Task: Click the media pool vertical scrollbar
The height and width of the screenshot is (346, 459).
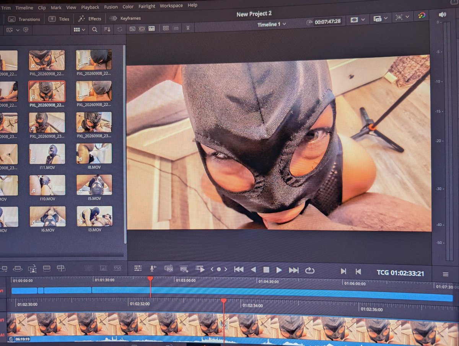Action: click(x=124, y=145)
